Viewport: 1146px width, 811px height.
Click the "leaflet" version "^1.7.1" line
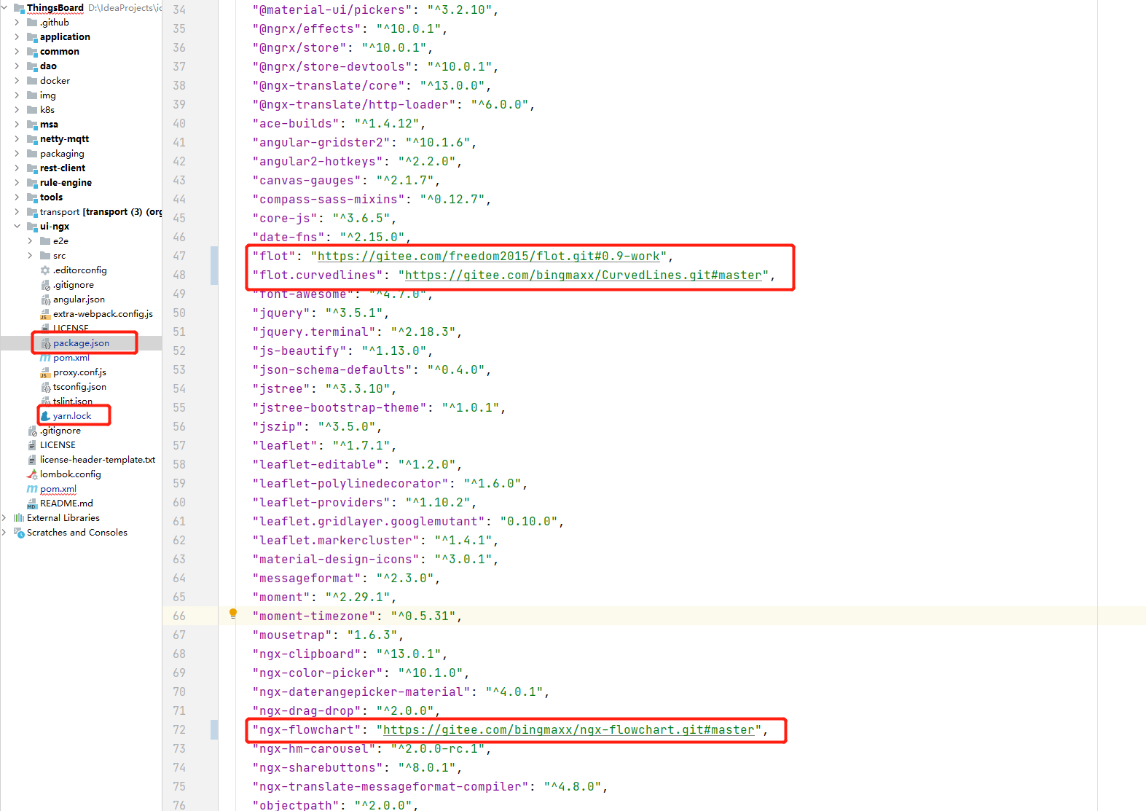324,445
